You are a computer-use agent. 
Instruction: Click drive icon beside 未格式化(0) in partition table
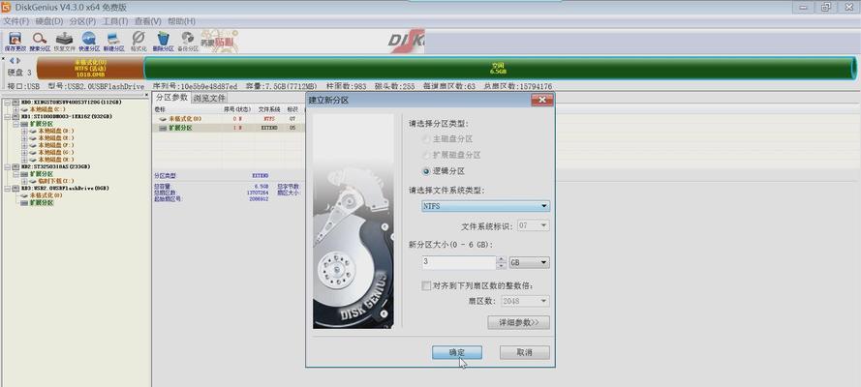163,118
